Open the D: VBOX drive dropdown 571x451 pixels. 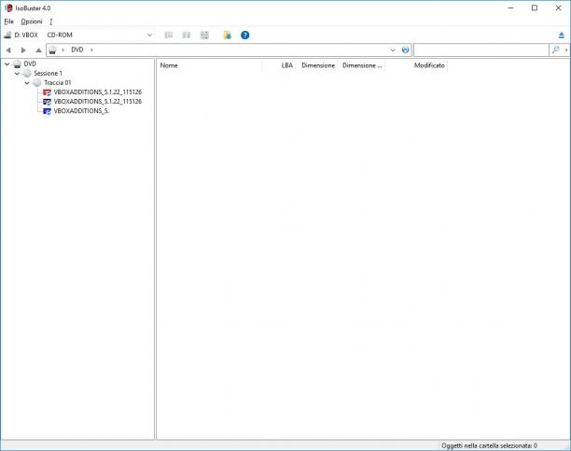149,35
